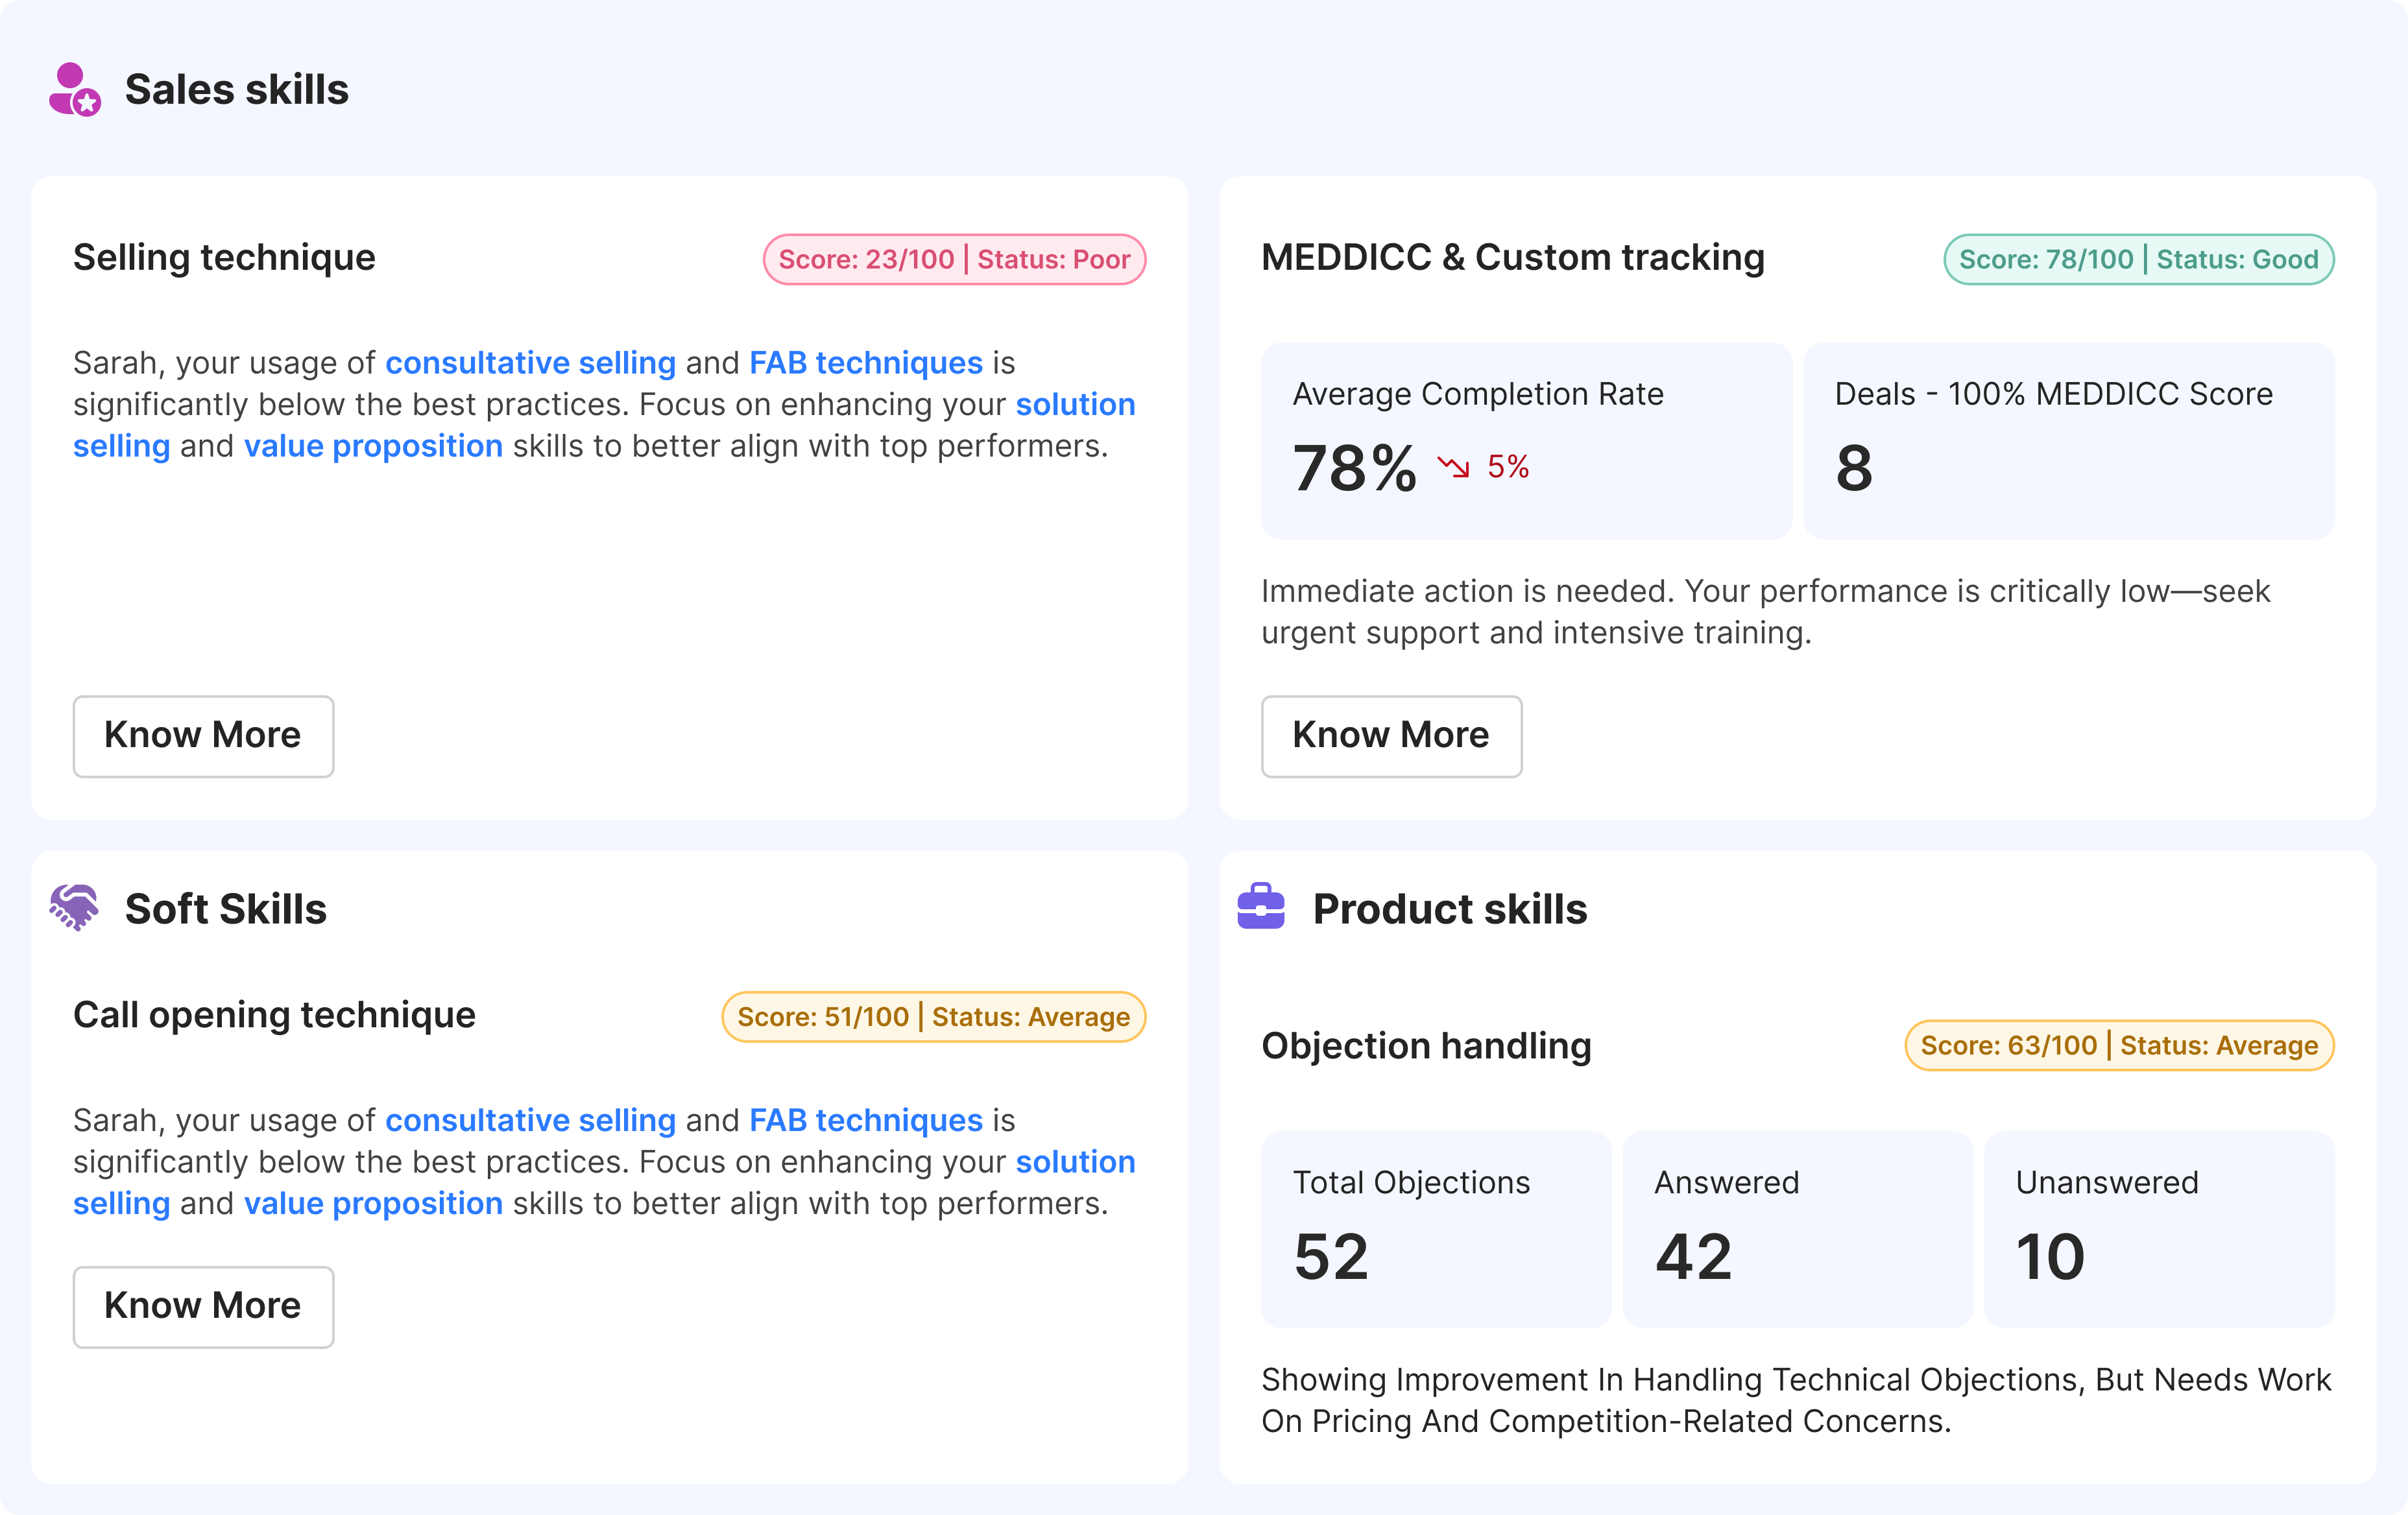Follow consultative selling link in Selling technique
This screenshot has height=1515, width=2408.
530,362
